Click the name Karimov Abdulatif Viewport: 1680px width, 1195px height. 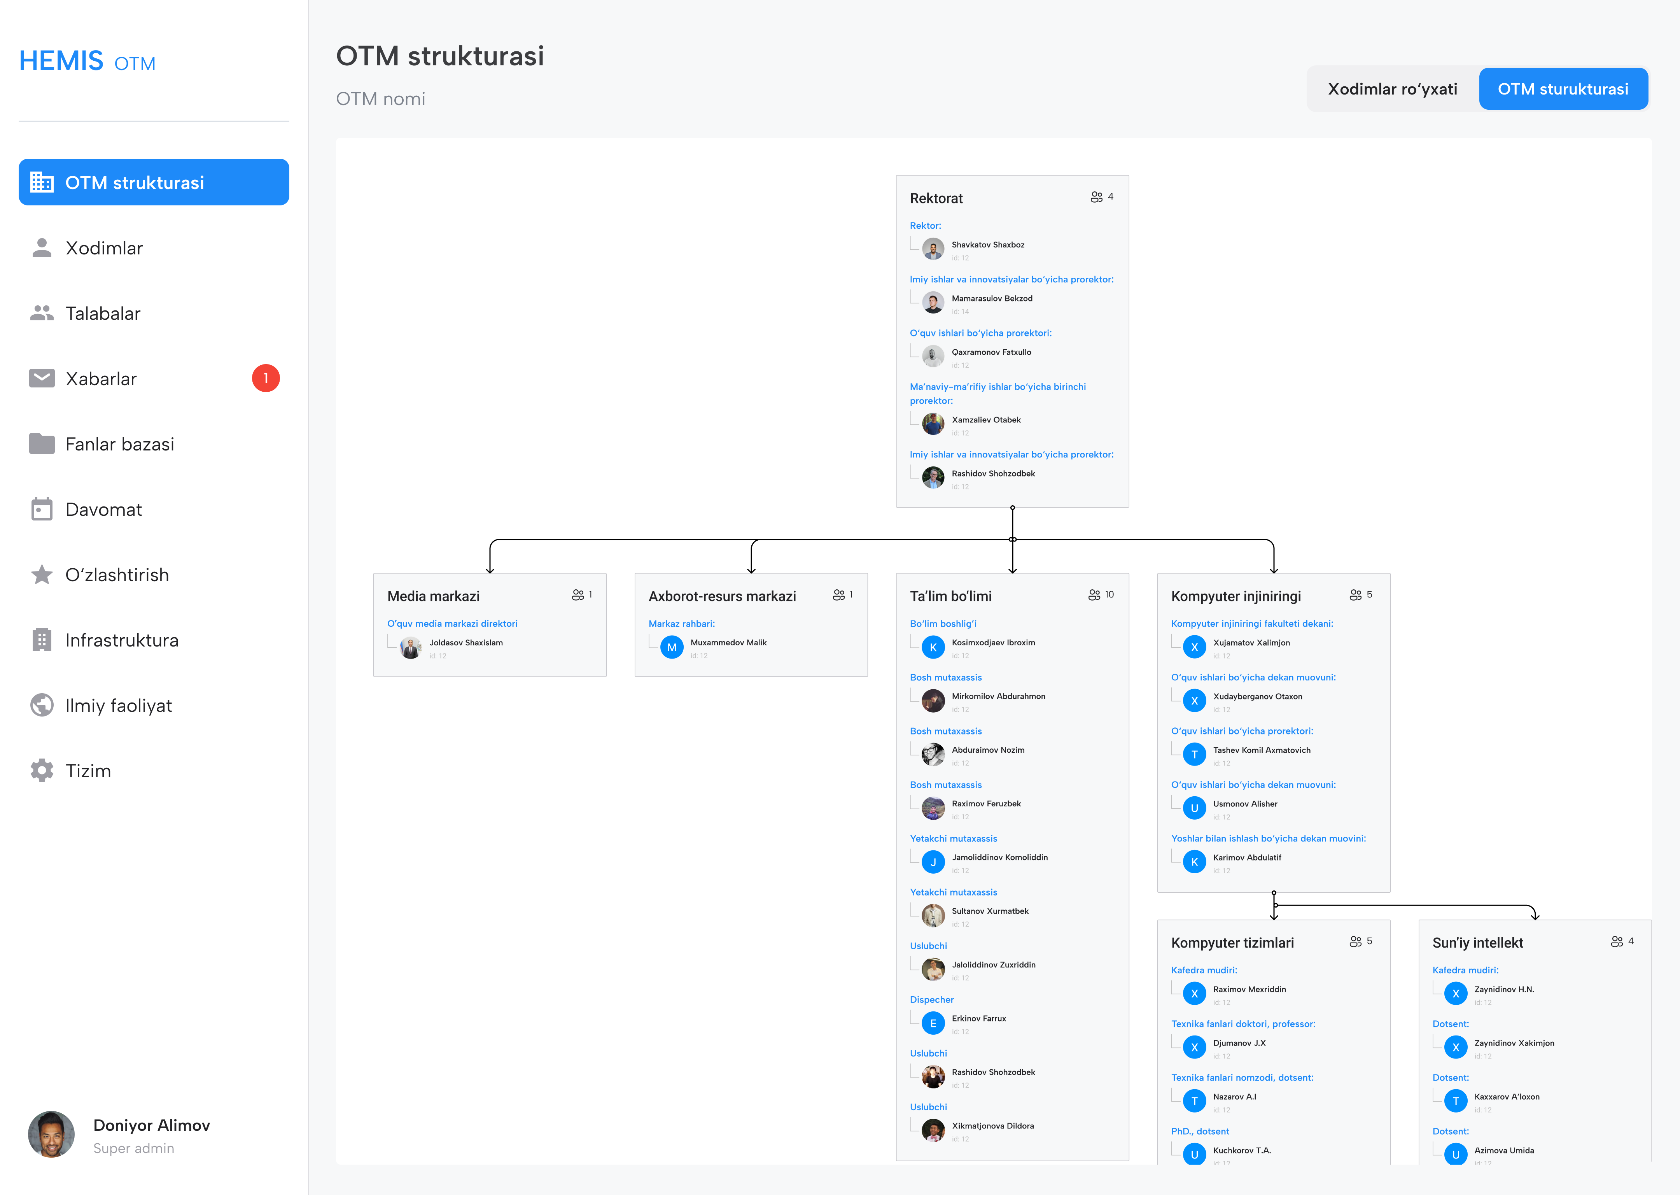click(1247, 857)
